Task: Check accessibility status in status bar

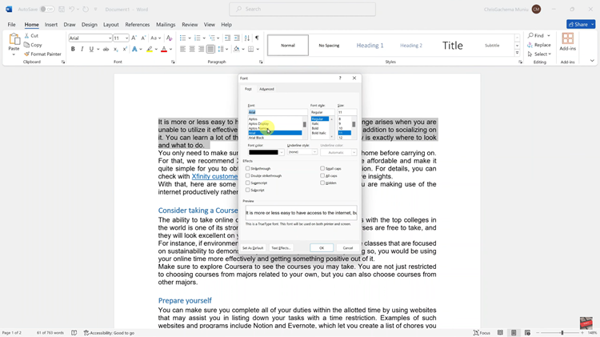Action: coord(109,333)
